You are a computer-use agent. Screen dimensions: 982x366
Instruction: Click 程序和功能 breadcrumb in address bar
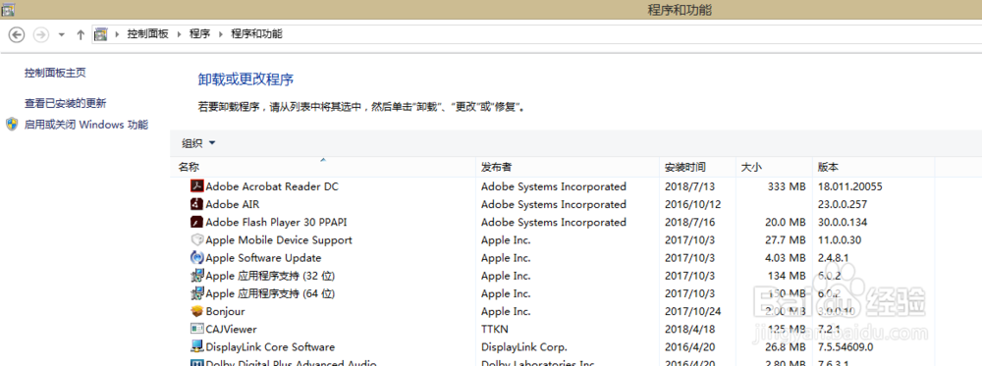coord(256,34)
